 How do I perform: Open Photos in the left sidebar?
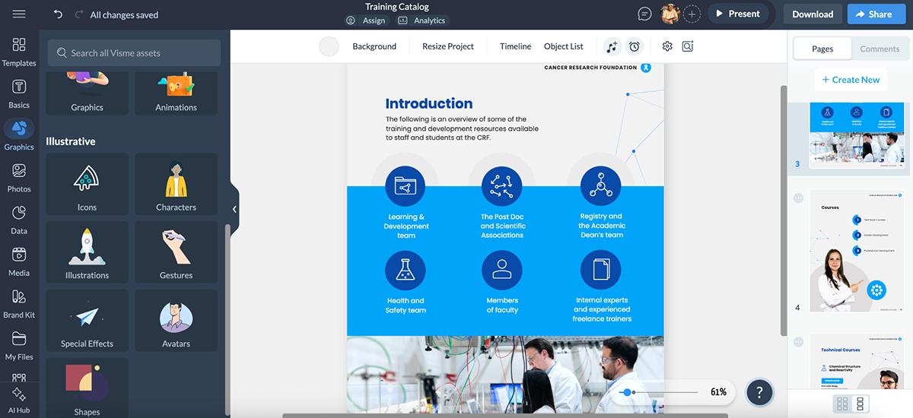[19, 177]
